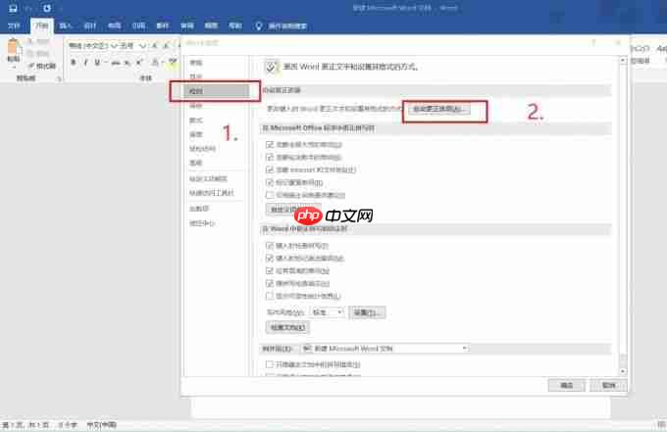Open the font size dropdown
The height and width of the screenshot is (432, 667).
[142, 45]
